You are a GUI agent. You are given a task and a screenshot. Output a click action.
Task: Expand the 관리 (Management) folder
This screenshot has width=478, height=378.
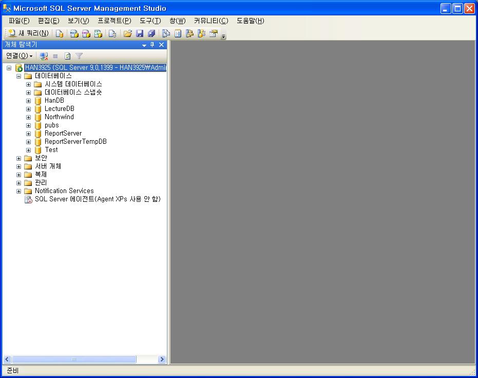(x=18, y=183)
